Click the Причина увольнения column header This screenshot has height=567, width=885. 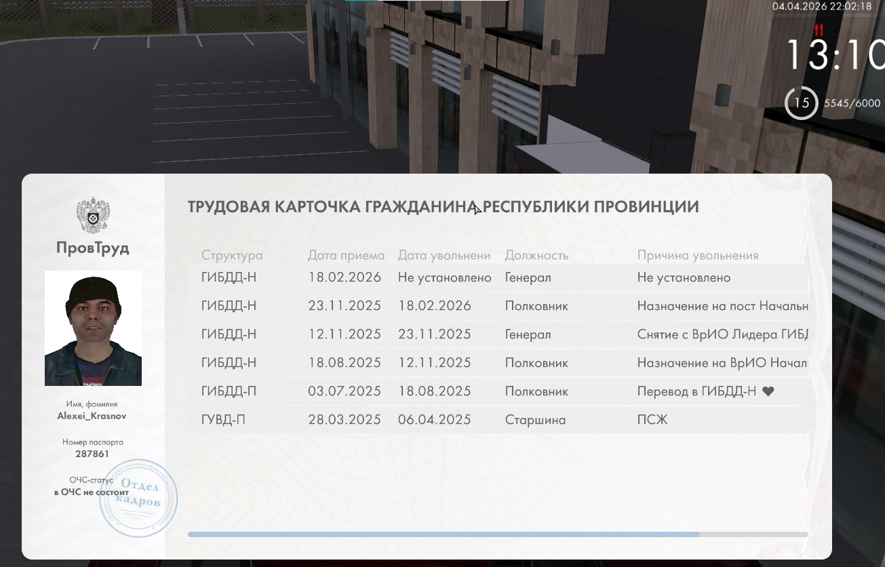pyautogui.click(x=697, y=256)
